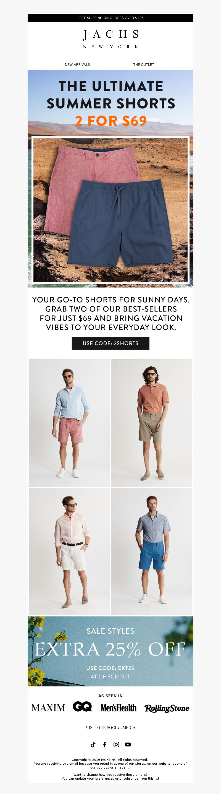View the blue shorts model photo
Screen dimensions: 221x794
[151, 551]
